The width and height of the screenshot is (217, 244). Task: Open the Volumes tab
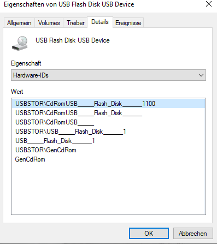[49, 23]
